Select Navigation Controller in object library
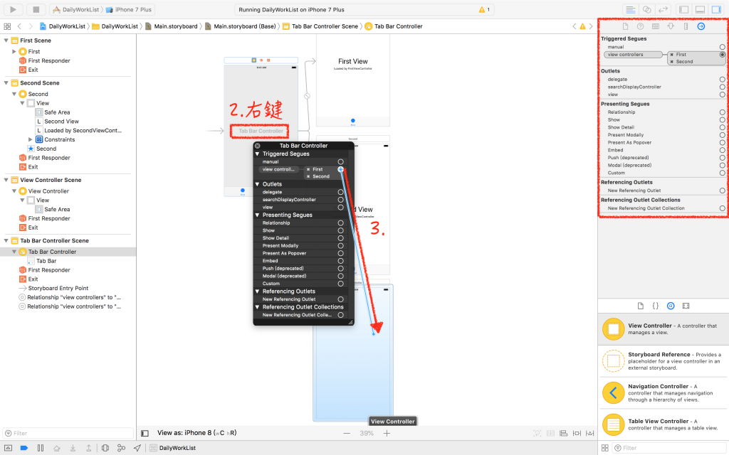 [664, 392]
